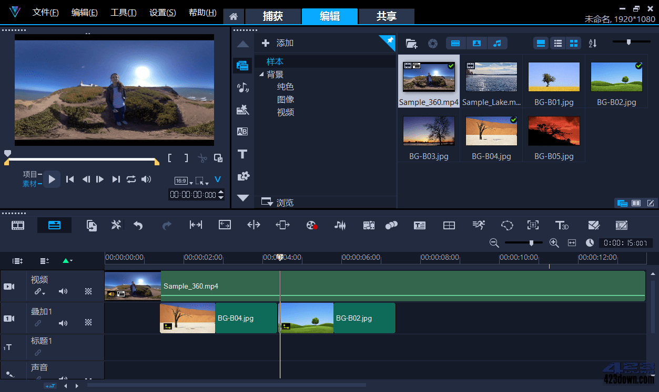The image size is (659, 392).
Task: Switch to the 共享 tab
Action: pos(386,16)
